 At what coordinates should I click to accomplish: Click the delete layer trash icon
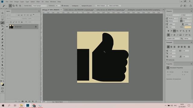pos(36,101)
